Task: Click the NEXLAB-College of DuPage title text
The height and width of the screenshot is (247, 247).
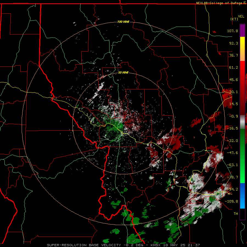Action: 219,3
